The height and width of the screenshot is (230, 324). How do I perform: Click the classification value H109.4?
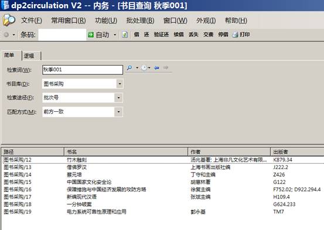281,197
